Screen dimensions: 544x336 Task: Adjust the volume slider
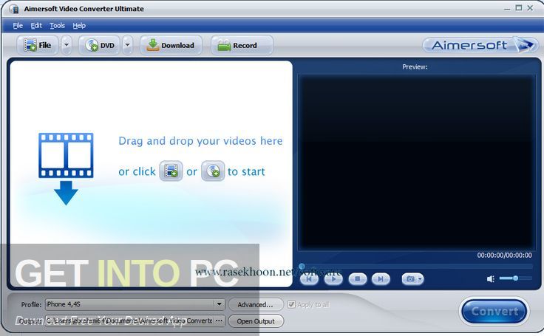516,278
